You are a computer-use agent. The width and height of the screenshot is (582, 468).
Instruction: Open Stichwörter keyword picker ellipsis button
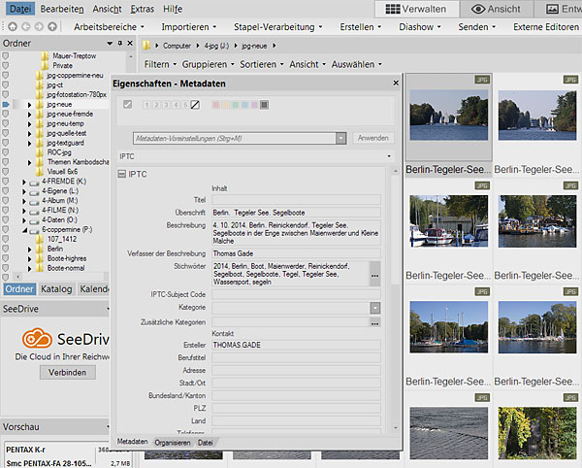click(374, 276)
